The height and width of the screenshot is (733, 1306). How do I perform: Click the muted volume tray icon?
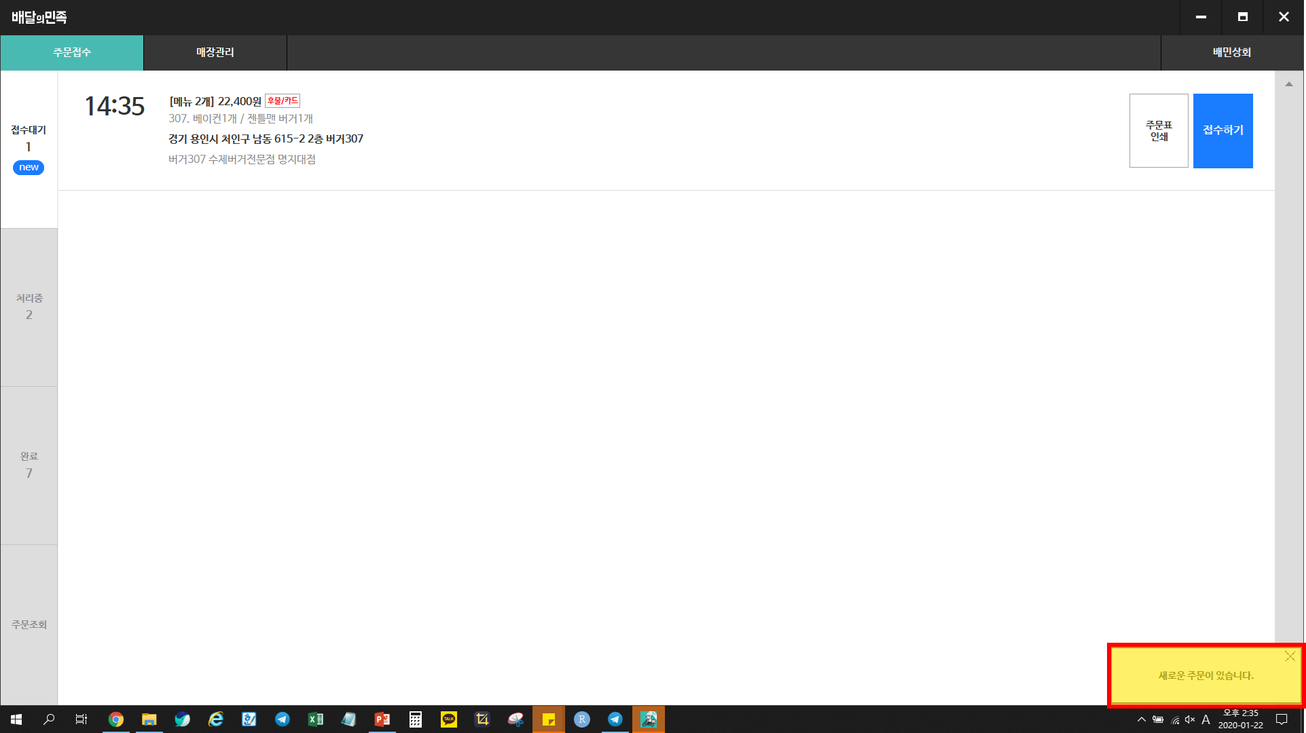click(x=1190, y=719)
